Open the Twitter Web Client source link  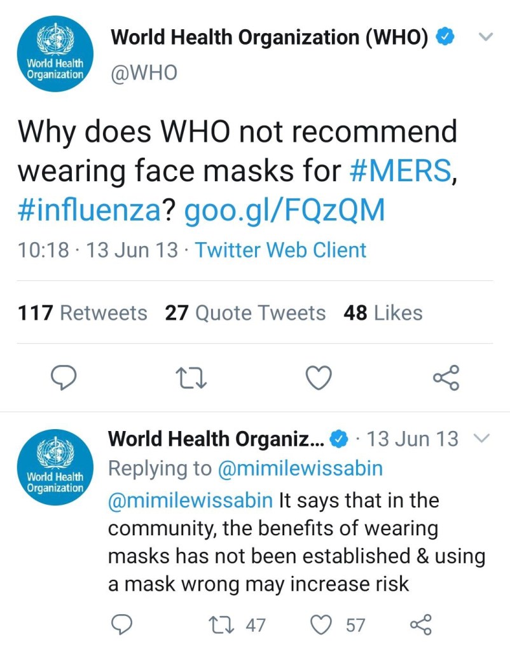(x=280, y=250)
